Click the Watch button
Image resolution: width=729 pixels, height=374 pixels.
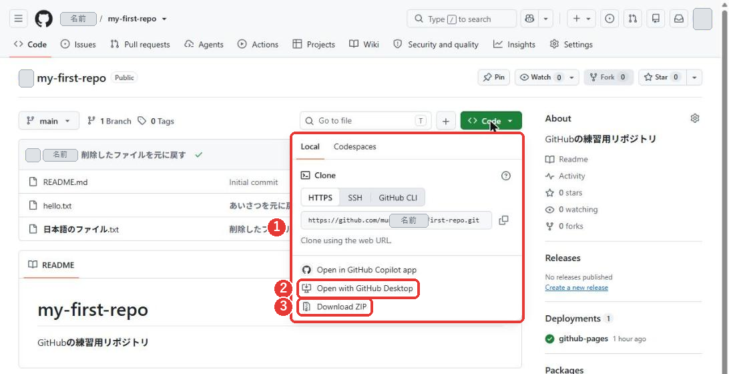point(540,77)
